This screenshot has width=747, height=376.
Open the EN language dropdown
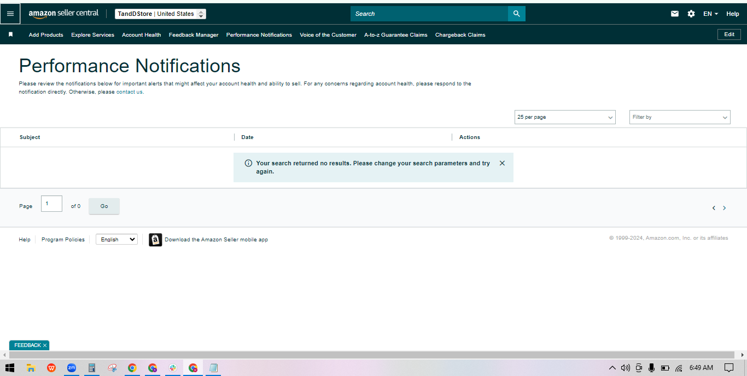click(710, 14)
